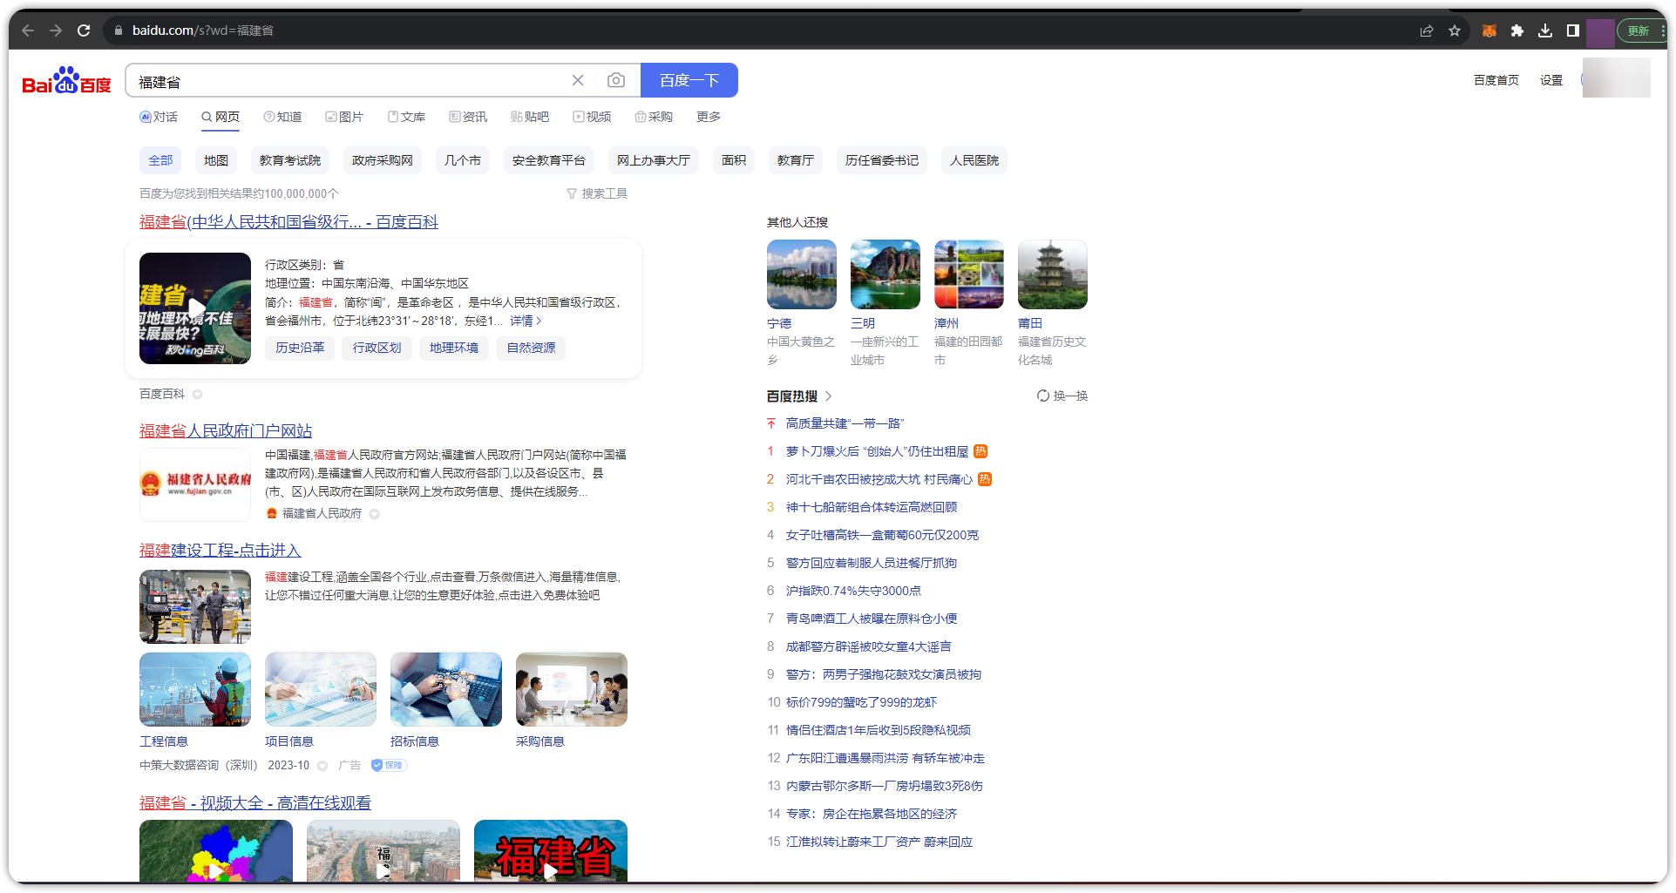Toggle the favorite star next to 百度百科
This screenshot has height=893, width=1676.
197,394
